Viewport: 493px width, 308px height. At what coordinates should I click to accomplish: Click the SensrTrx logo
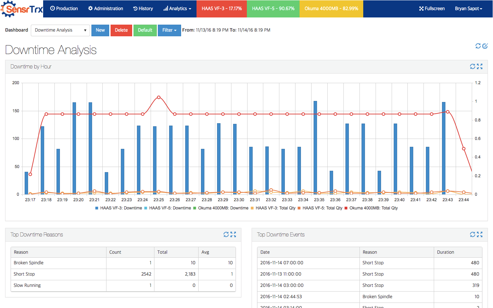tap(22, 9)
